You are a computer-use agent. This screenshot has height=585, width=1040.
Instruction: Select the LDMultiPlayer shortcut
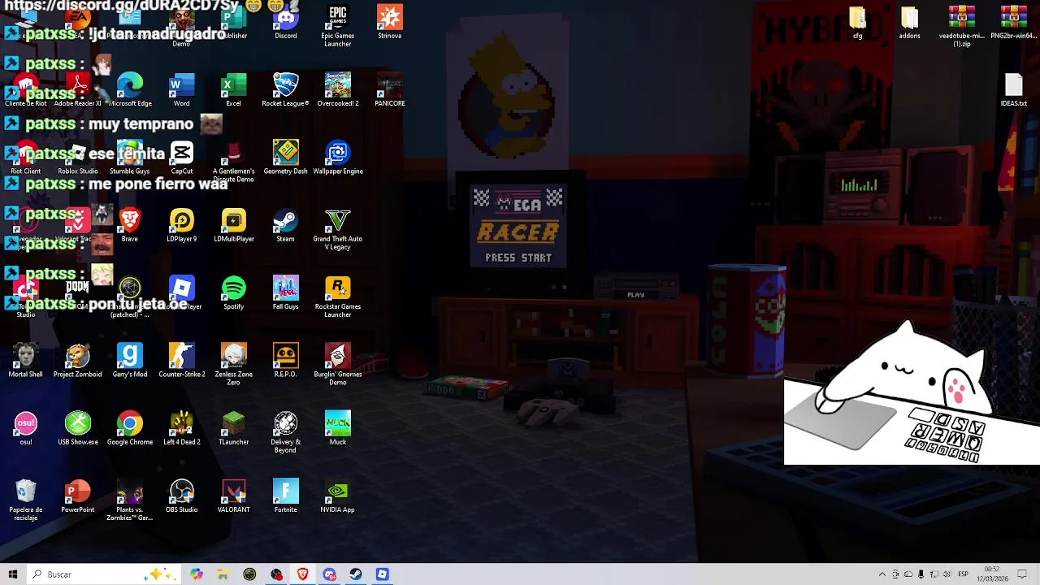[x=233, y=226]
